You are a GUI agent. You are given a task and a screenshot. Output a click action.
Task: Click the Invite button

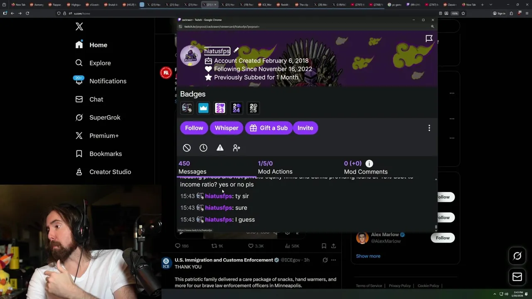pyautogui.click(x=305, y=128)
